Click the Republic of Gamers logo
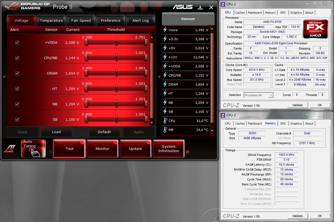Viewport: 334px width, 222px height. [27, 6]
